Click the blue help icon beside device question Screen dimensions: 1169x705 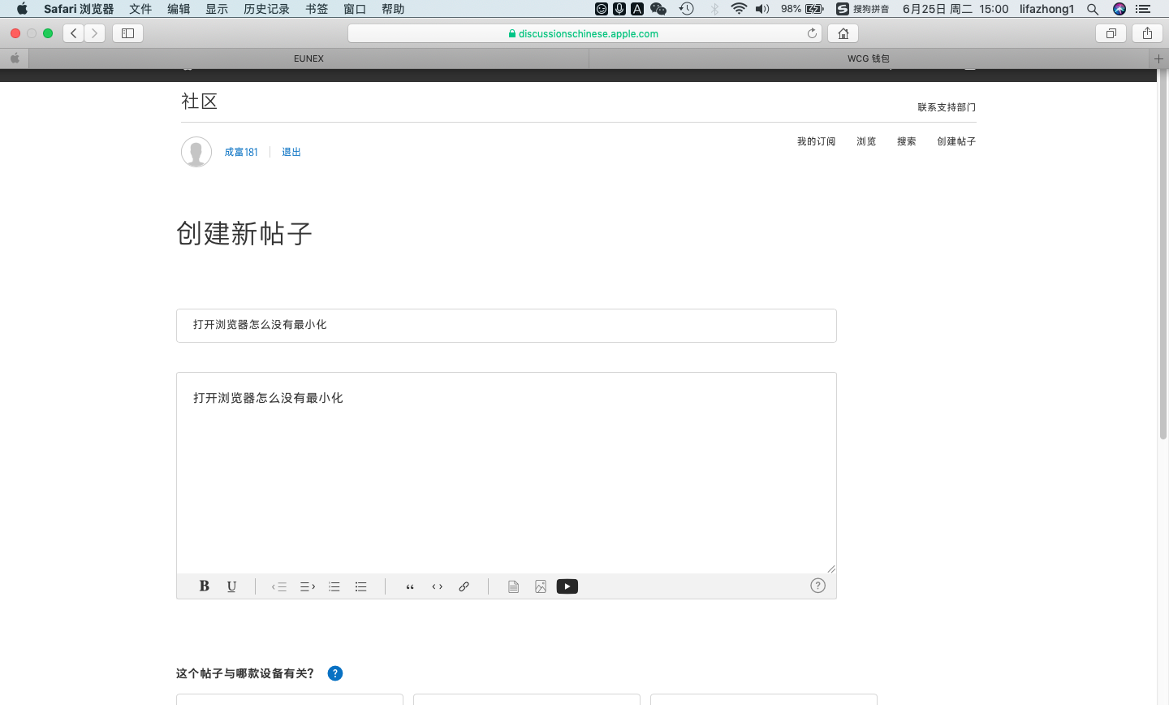pos(335,673)
